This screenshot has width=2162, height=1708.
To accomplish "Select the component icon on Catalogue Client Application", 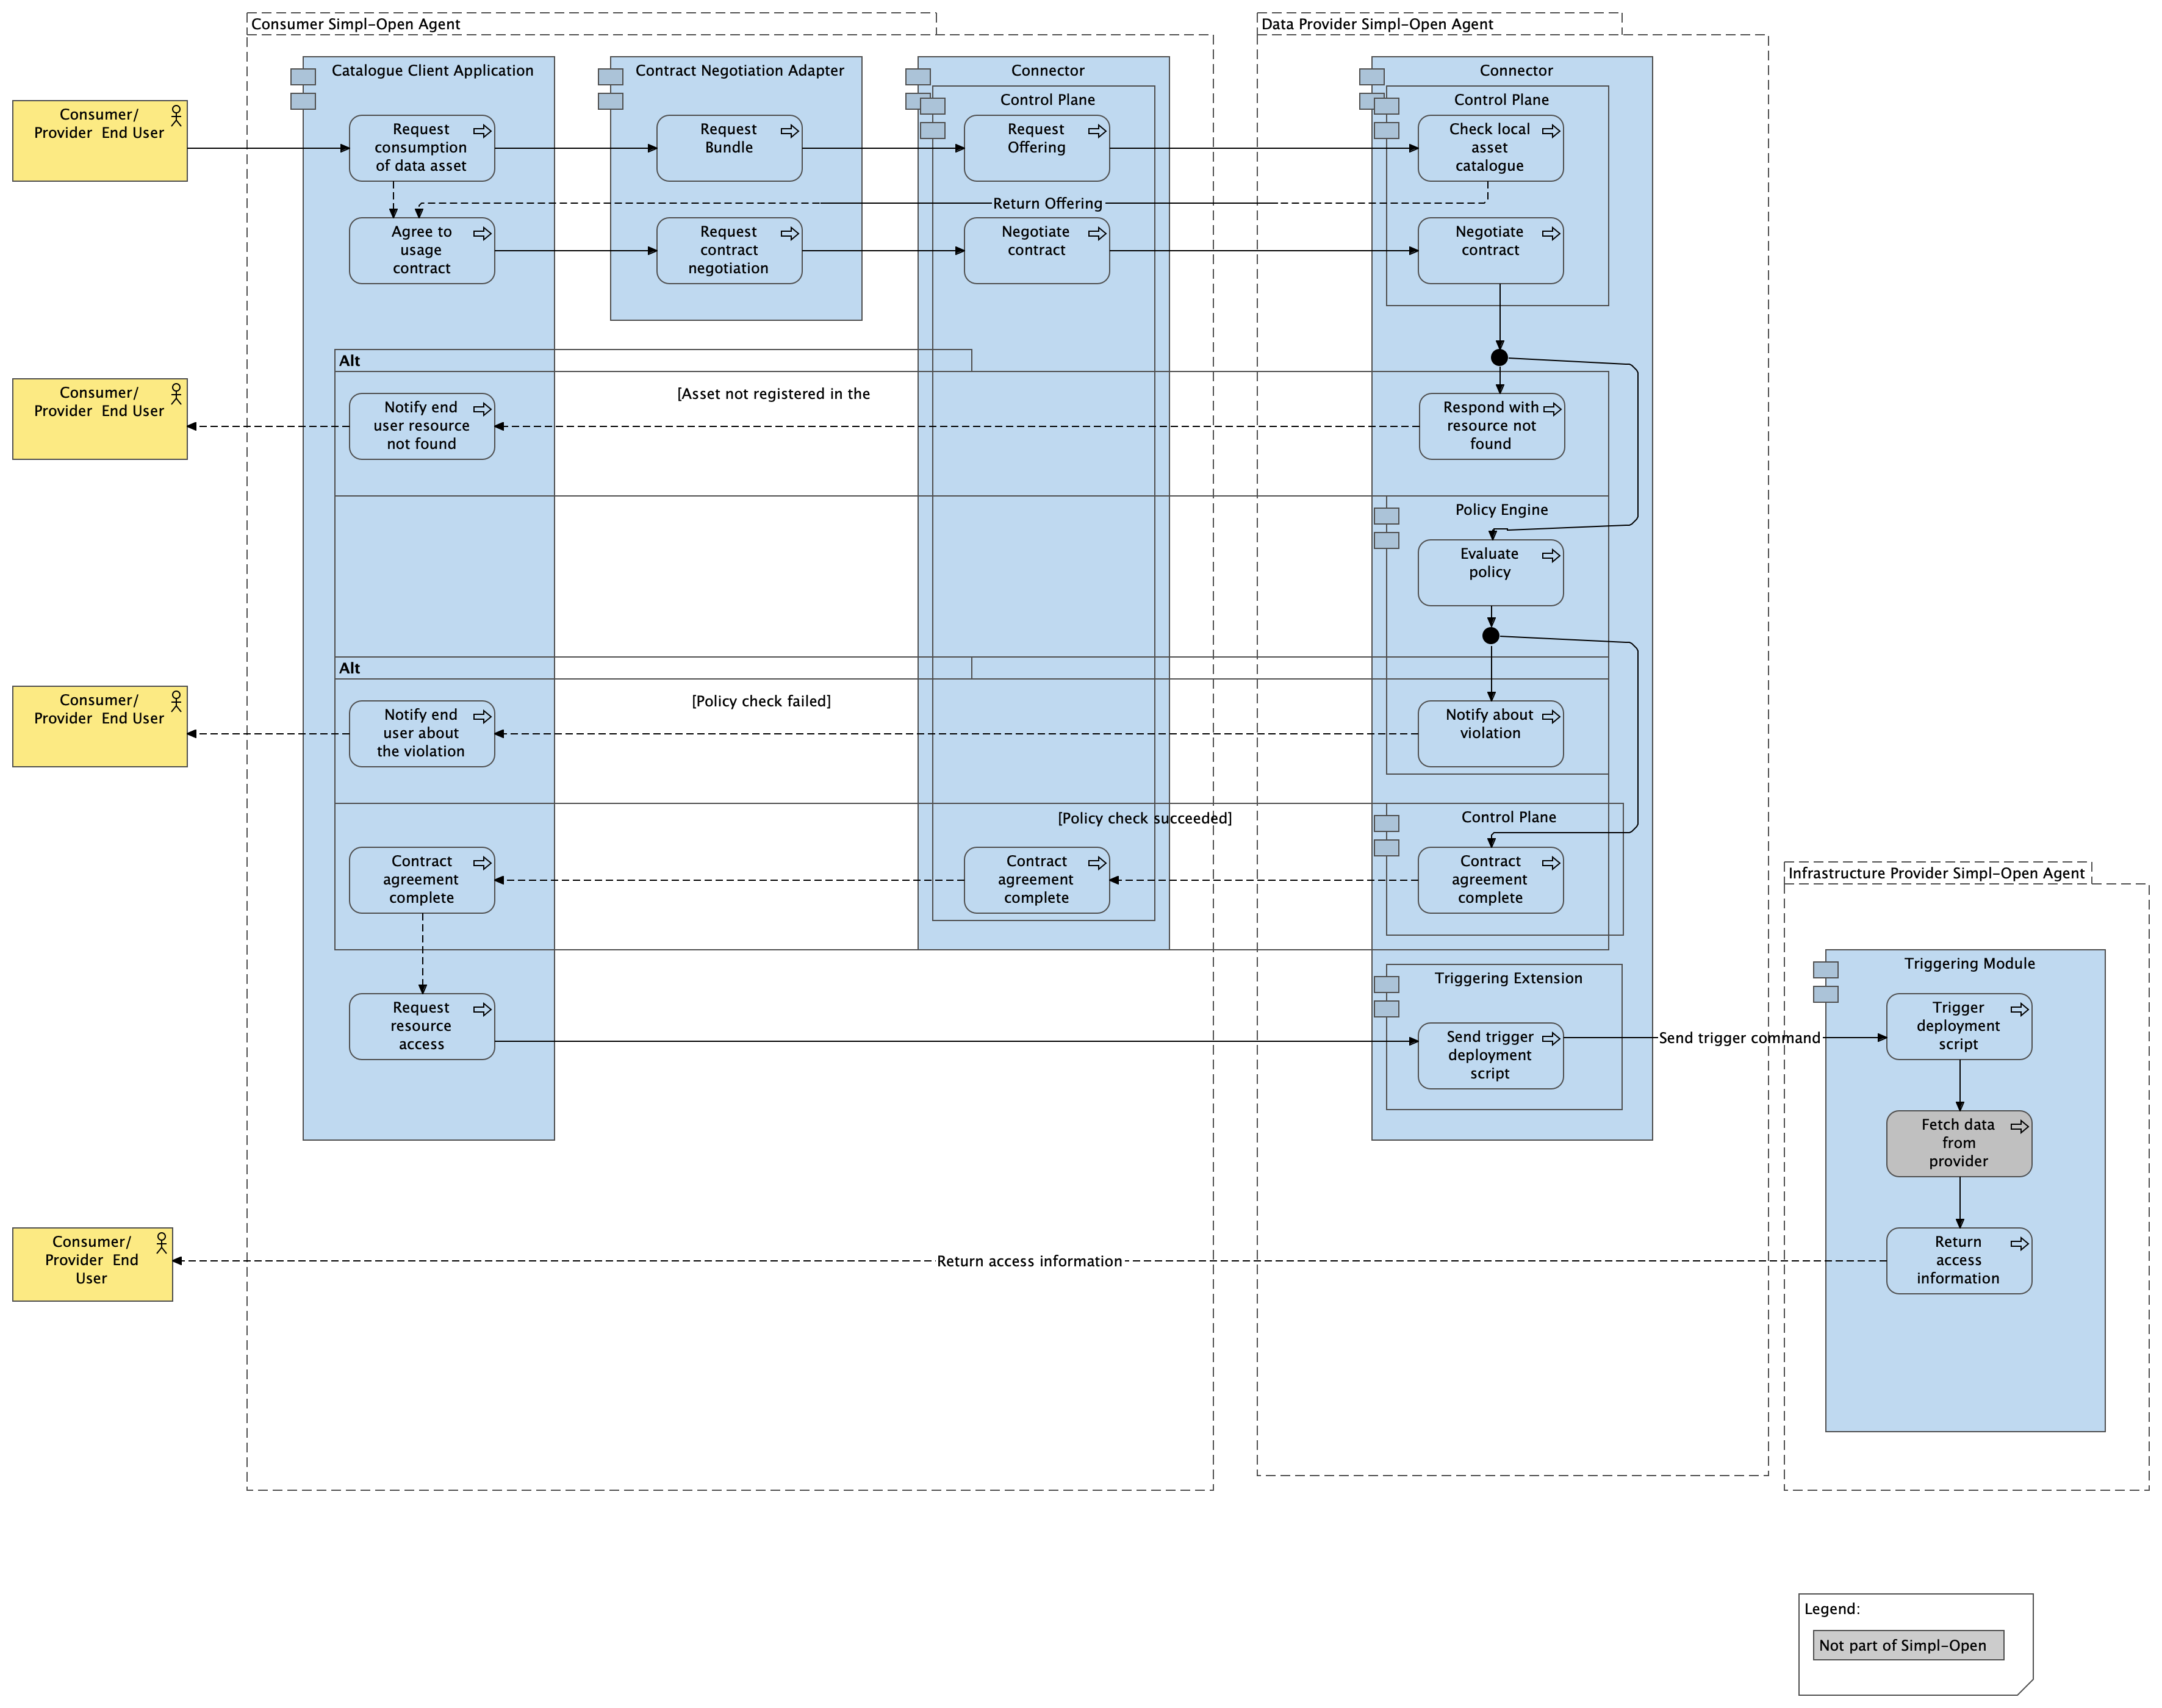I will click(303, 78).
